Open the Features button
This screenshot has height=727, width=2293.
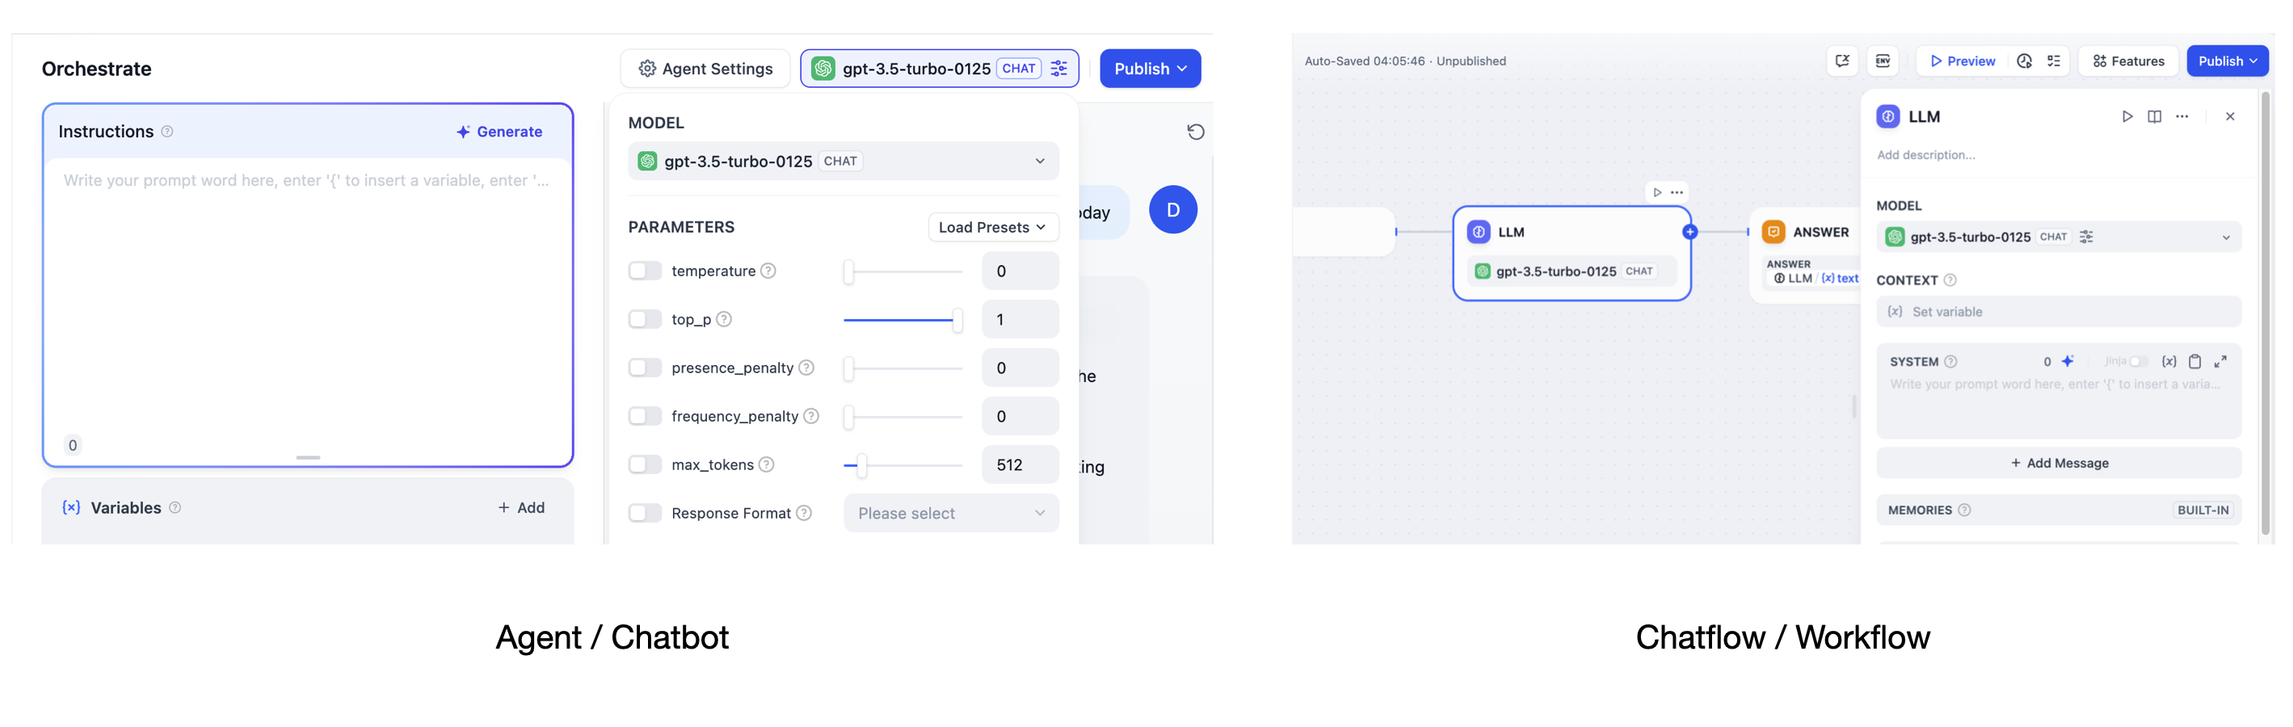pyautogui.click(x=2128, y=61)
